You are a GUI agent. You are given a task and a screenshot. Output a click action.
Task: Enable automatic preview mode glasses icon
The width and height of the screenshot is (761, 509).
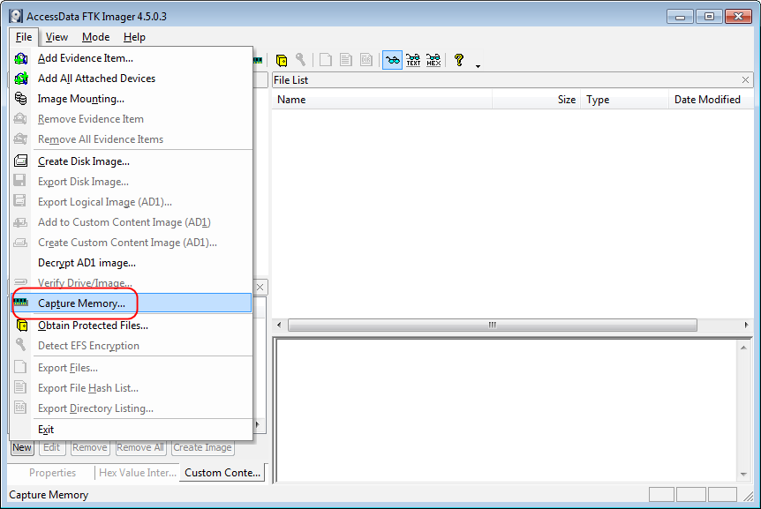click(x=392, y=60)
